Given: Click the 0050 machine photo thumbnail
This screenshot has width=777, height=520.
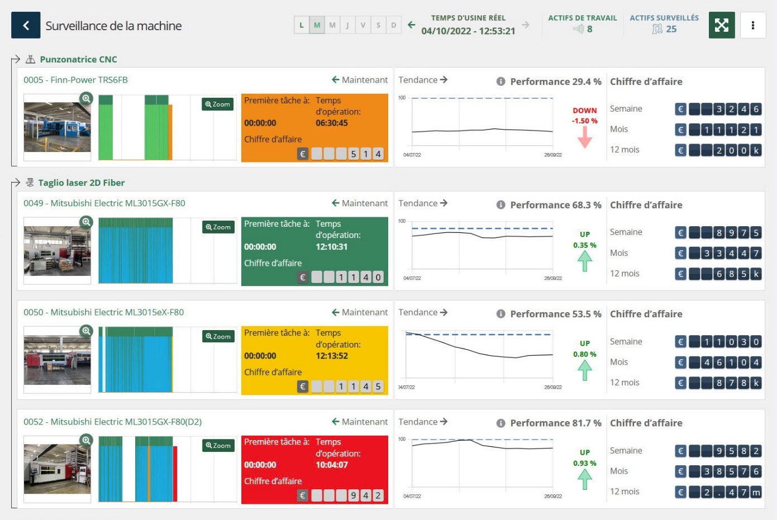Looking at the screenshot, I should click(x=56, y=359).
